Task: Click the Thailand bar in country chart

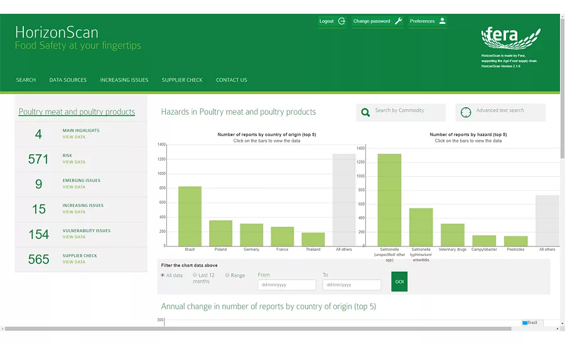Action: pyautogui.click(x=313, y=239)
